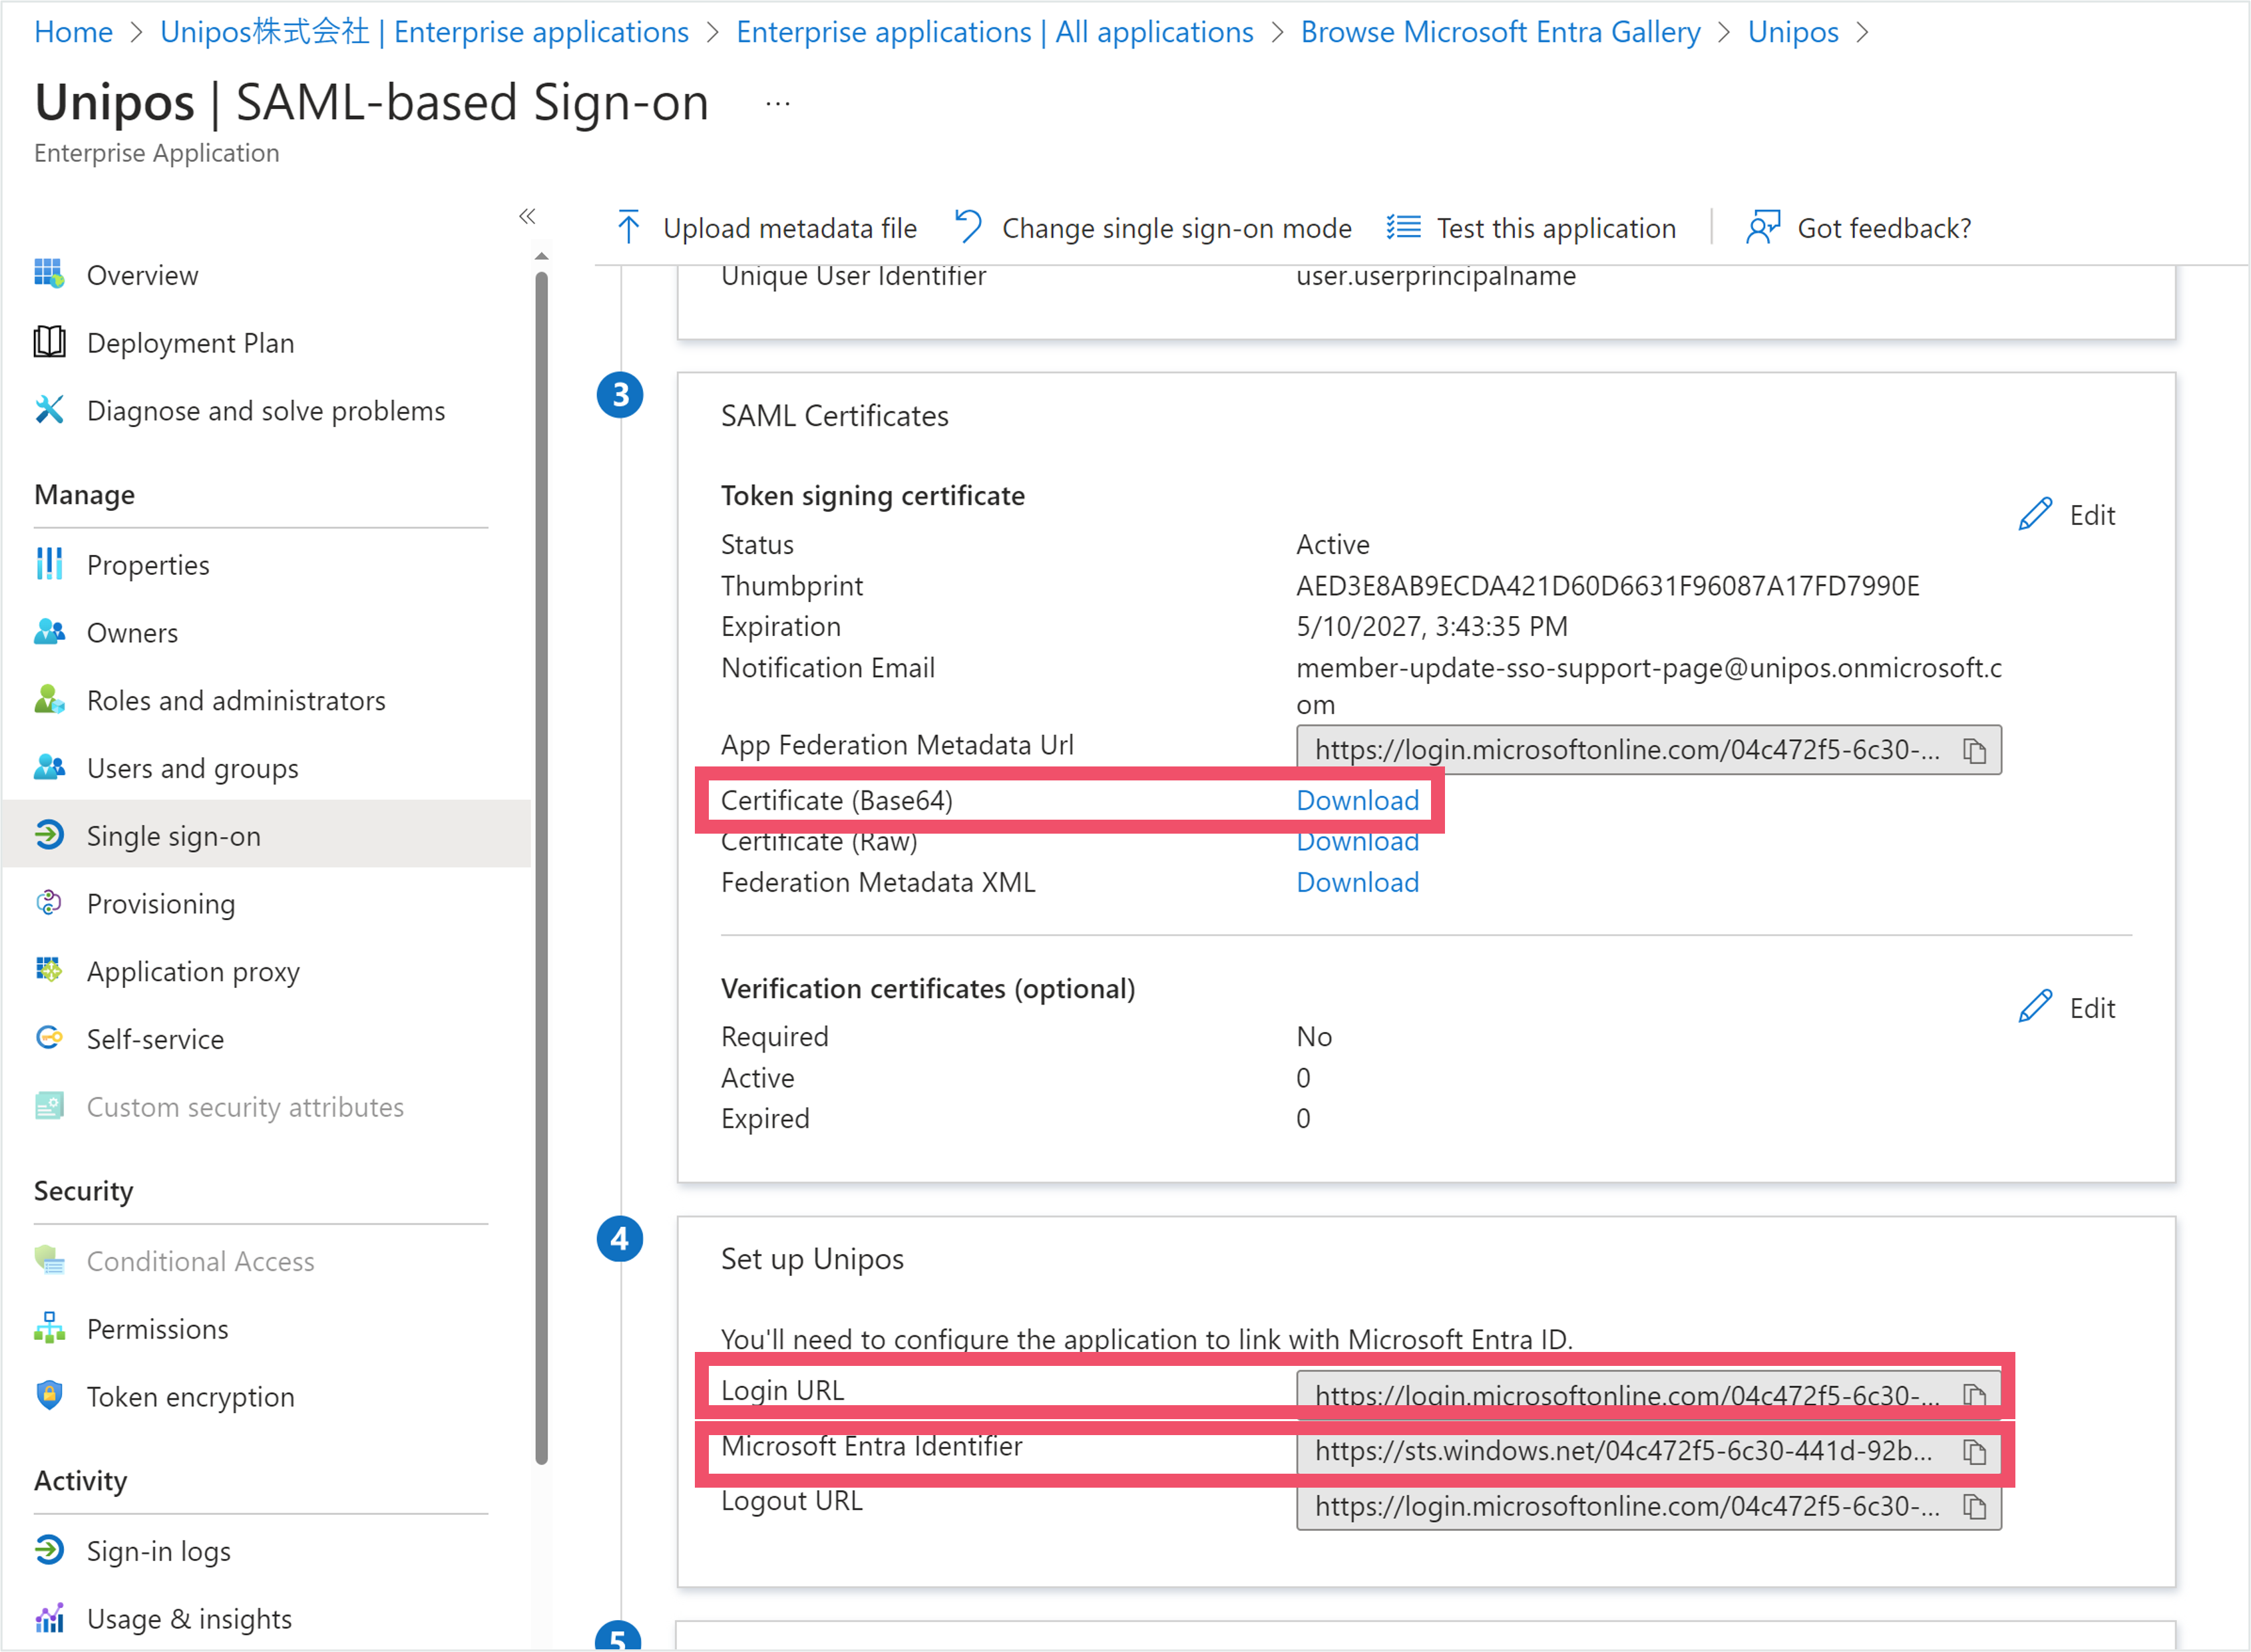Open Permissions under Security

(x=157, y=1329)
